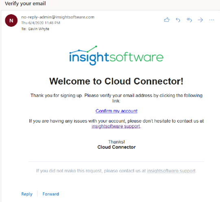
Task: Click the Forward arrow icon in header
Action: click(200, 20)
